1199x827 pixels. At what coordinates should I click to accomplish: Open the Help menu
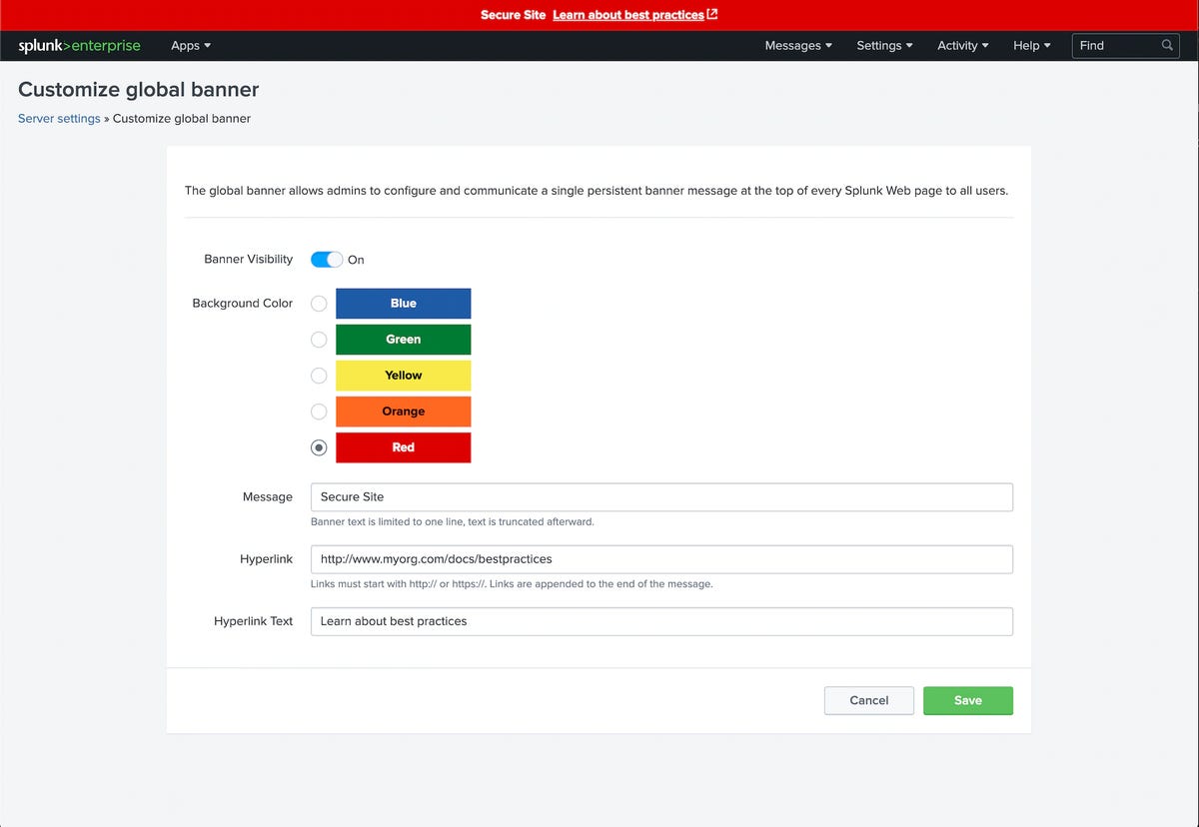1031,46
